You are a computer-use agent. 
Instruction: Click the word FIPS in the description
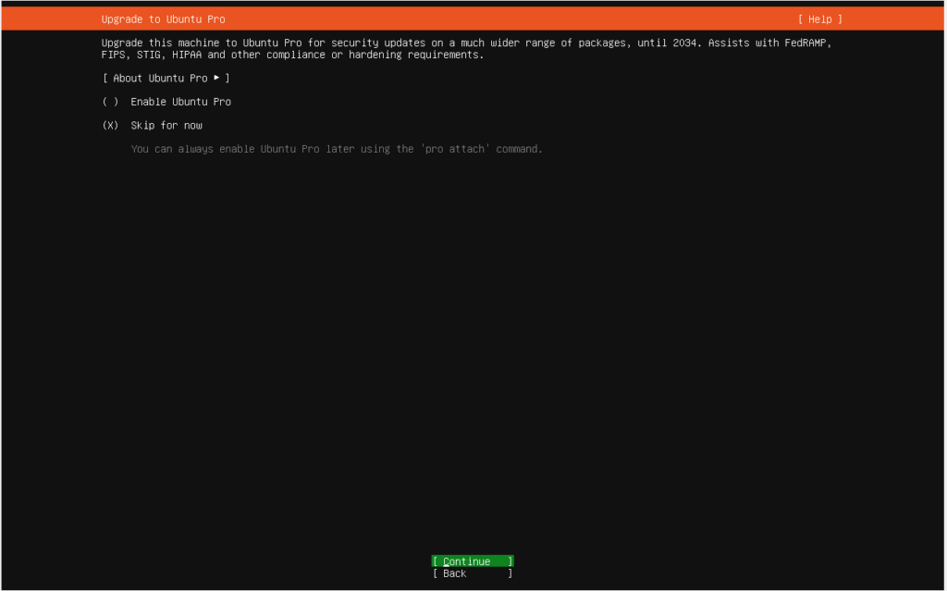113,55
